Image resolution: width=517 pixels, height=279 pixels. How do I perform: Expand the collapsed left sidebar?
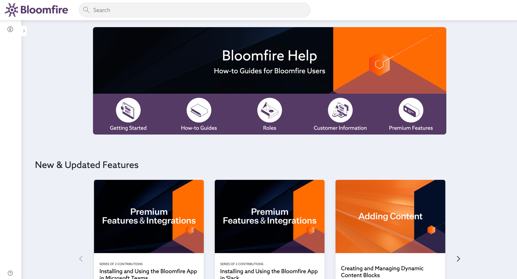point(24,31)
